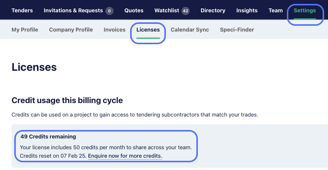Click the Watchlist badge showing 42

click(186, 11)
